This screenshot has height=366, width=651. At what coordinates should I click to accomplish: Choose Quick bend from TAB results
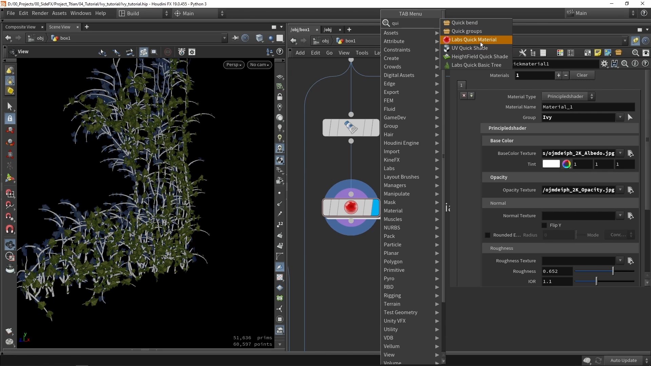476,23
